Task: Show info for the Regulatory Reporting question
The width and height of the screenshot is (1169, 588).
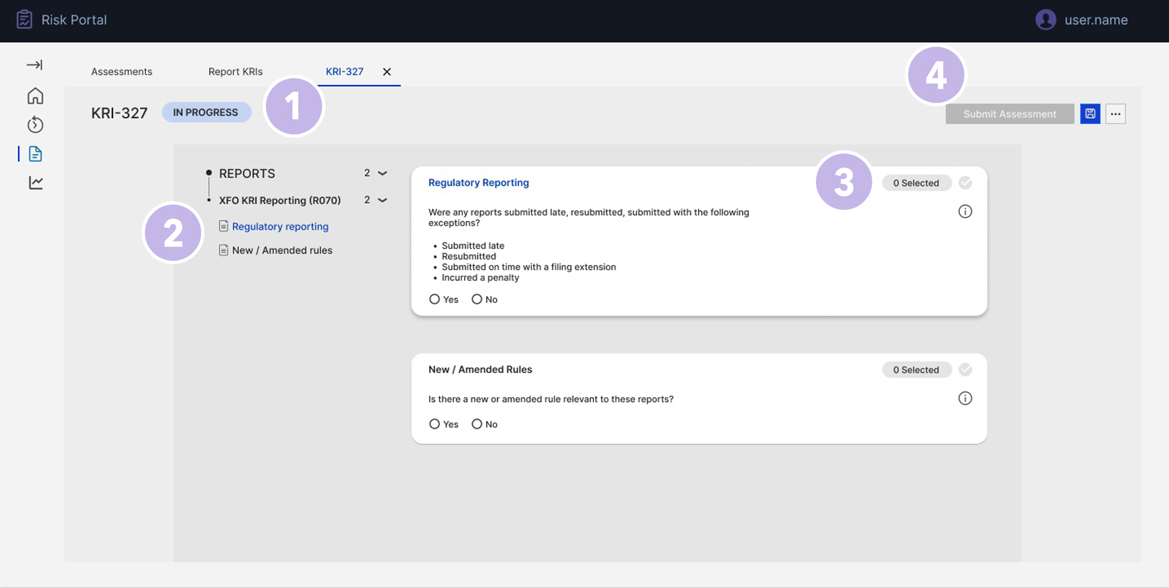Action: 965,212
